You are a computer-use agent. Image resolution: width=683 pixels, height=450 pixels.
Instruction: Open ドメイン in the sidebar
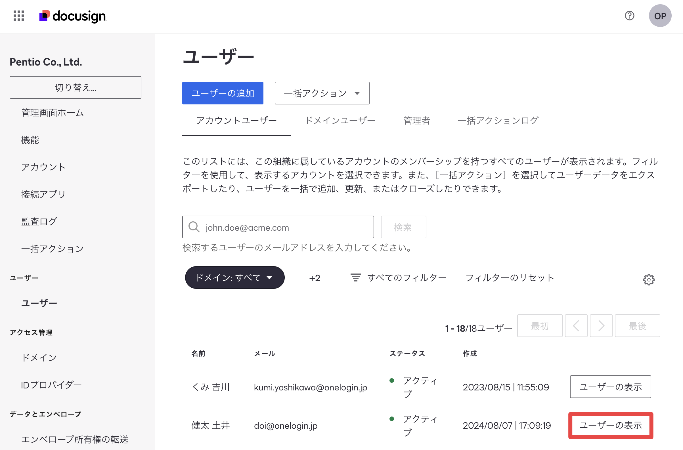click(39, 358)
